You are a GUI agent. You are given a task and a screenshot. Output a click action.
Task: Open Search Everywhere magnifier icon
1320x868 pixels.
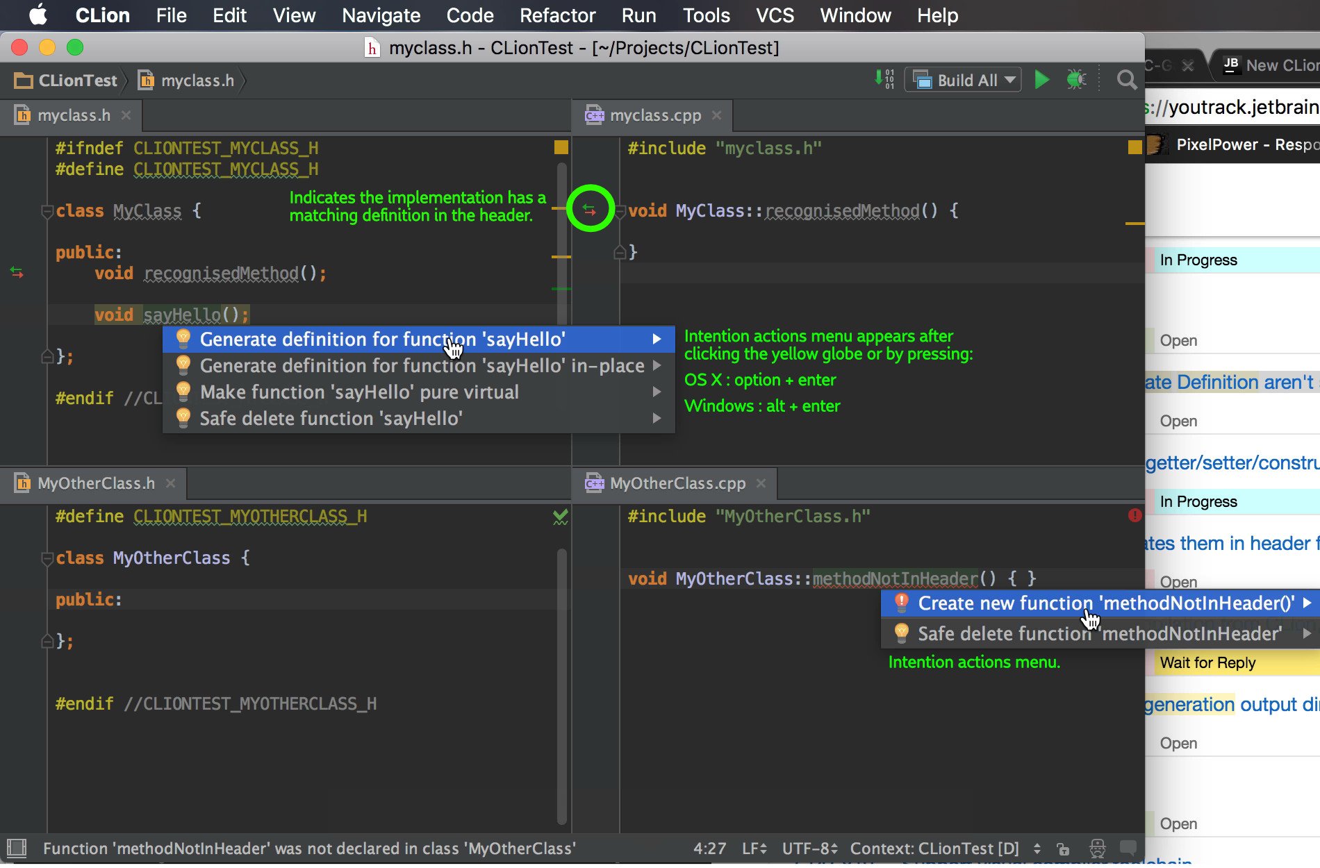pyautogui.click(x=1126, y=81)
